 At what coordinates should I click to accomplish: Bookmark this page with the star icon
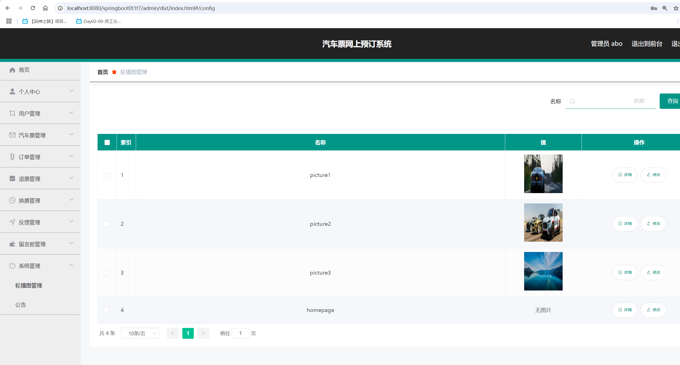pos(676,8)
